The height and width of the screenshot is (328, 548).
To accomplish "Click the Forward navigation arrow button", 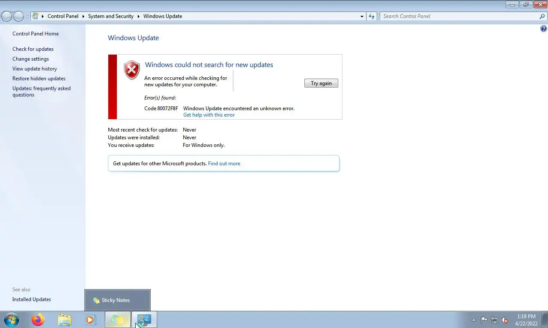I will point(18,16).
